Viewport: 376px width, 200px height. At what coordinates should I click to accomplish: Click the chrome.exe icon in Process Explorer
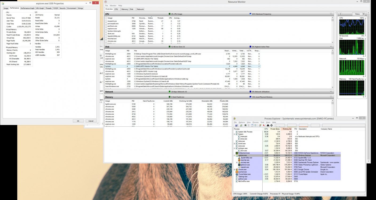point(237,170)
